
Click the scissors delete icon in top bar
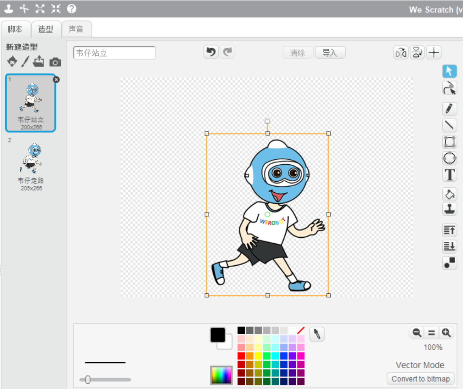24,9
